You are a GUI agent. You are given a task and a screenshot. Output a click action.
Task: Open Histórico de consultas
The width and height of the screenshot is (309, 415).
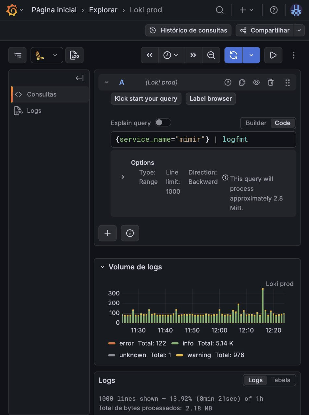pos(188,30)
